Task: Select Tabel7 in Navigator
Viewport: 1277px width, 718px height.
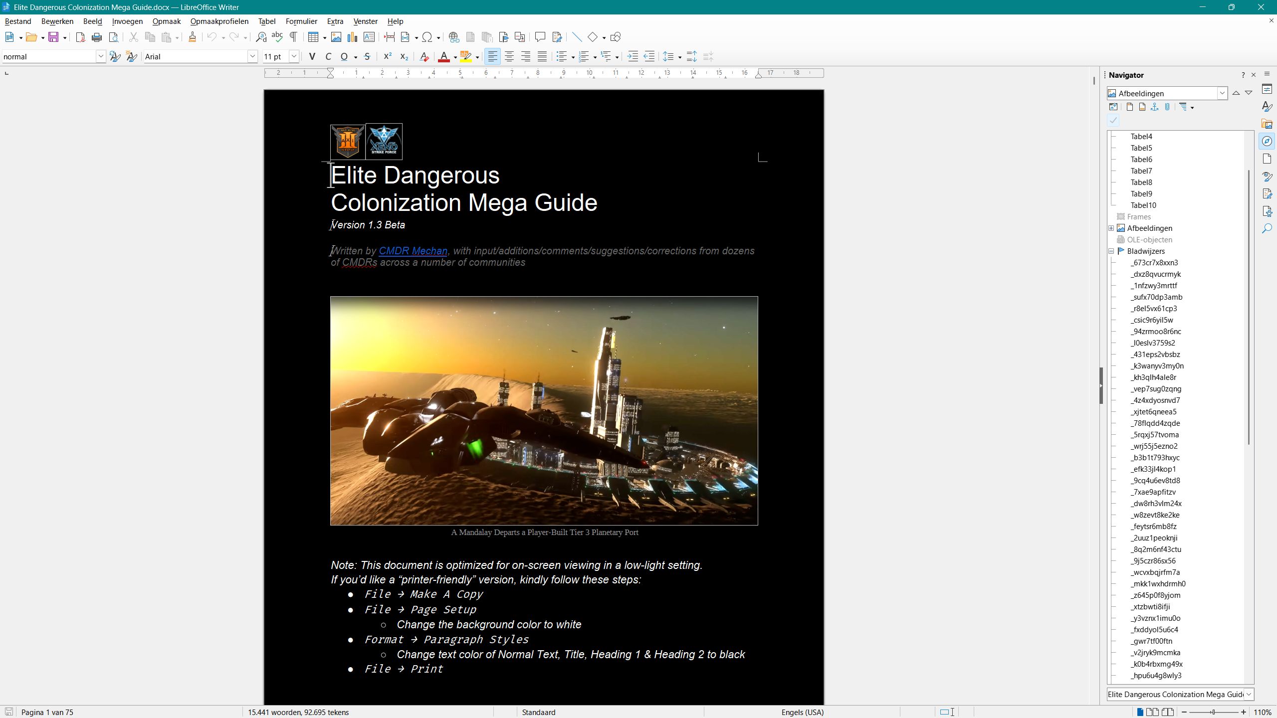Action: point(1141,171)
